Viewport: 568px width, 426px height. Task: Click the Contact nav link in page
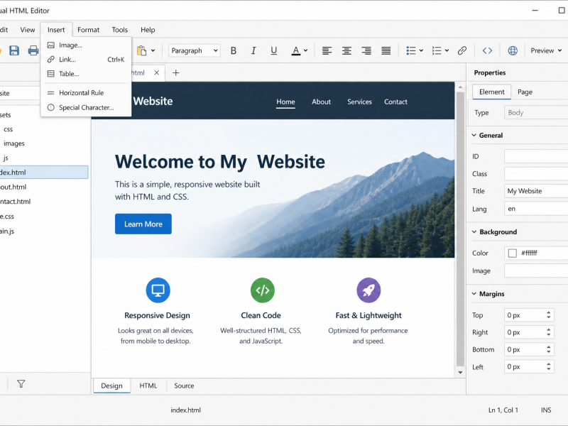point(395,102)
